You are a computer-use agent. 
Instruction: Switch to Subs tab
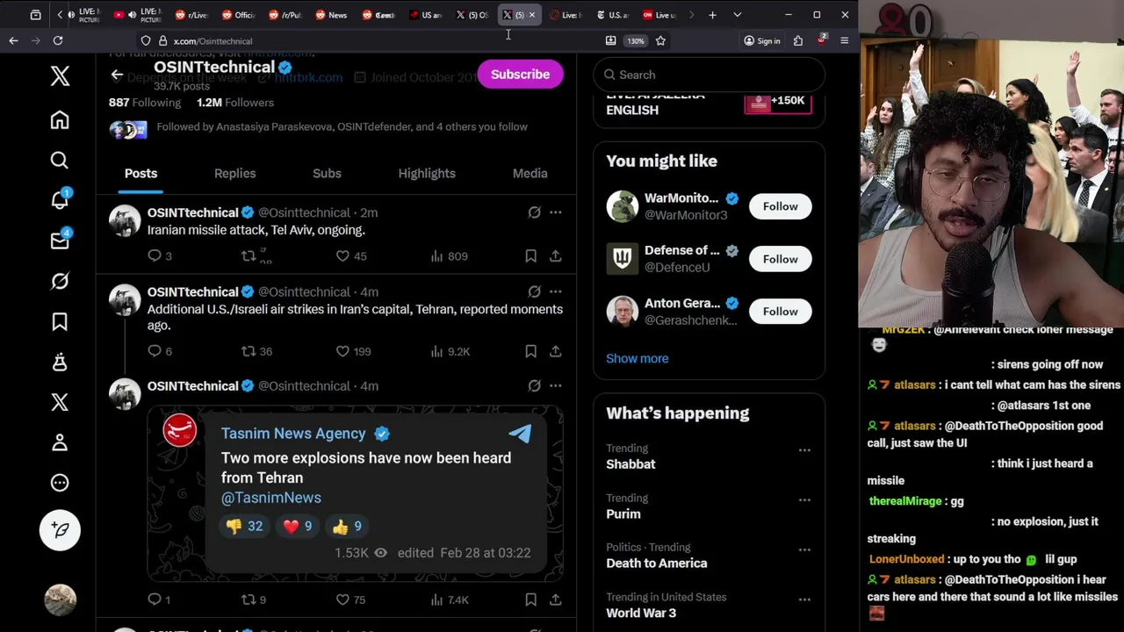tap(327, 173)
